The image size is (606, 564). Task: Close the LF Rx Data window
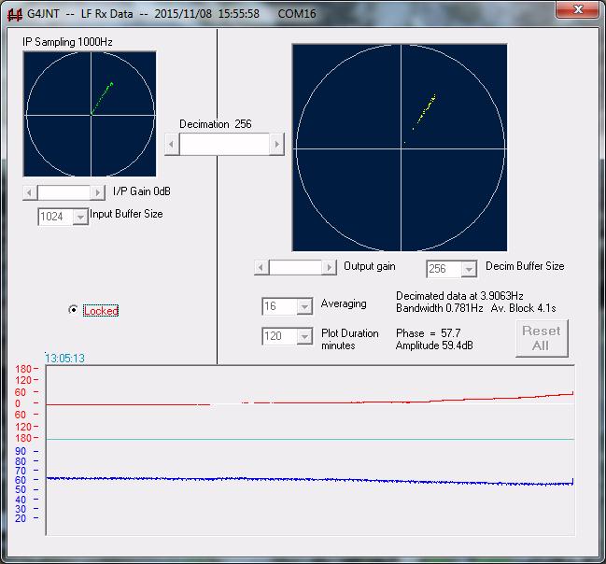(577, 9)
